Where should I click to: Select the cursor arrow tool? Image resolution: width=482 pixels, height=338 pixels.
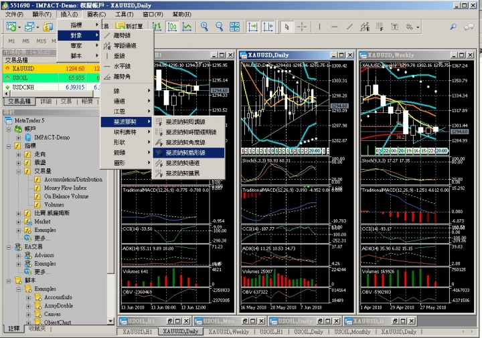coord(287,27)
